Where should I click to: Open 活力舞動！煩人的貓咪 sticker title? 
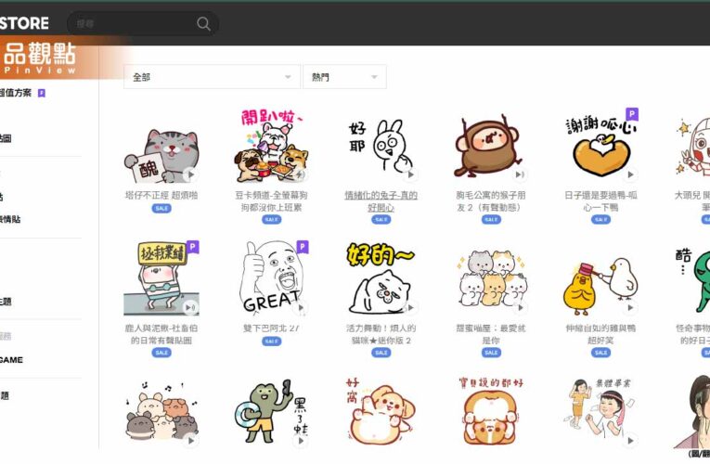pos(381,334)
